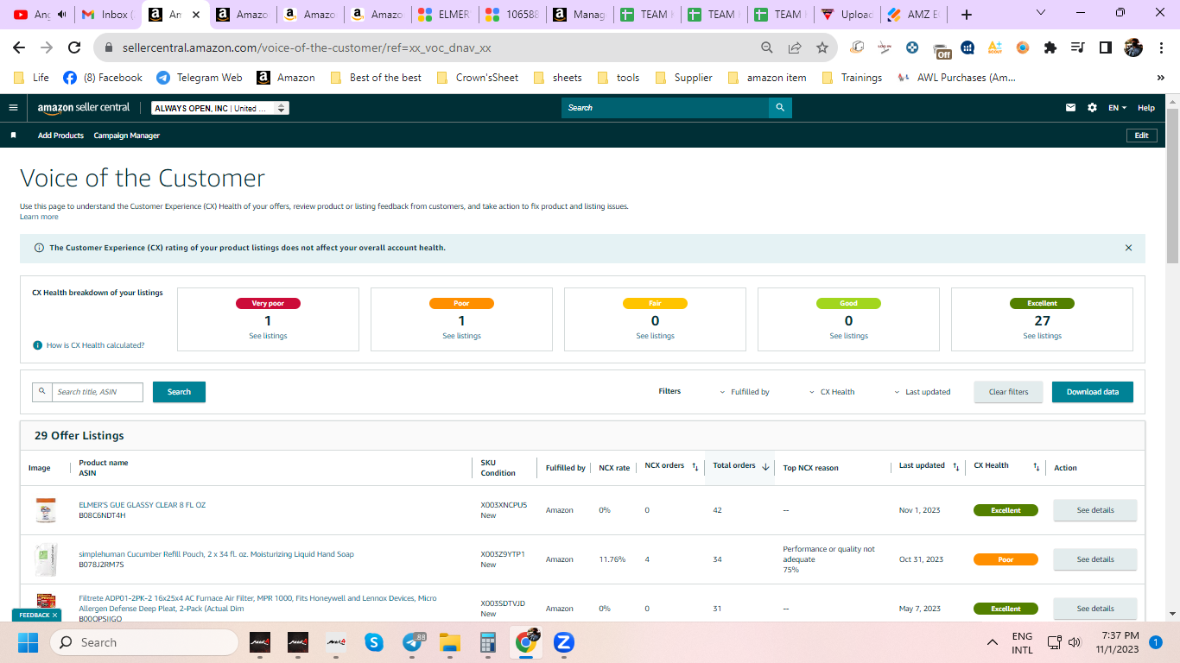Click the Windows Start button
1180x663 pixels.
coord(29,642)
